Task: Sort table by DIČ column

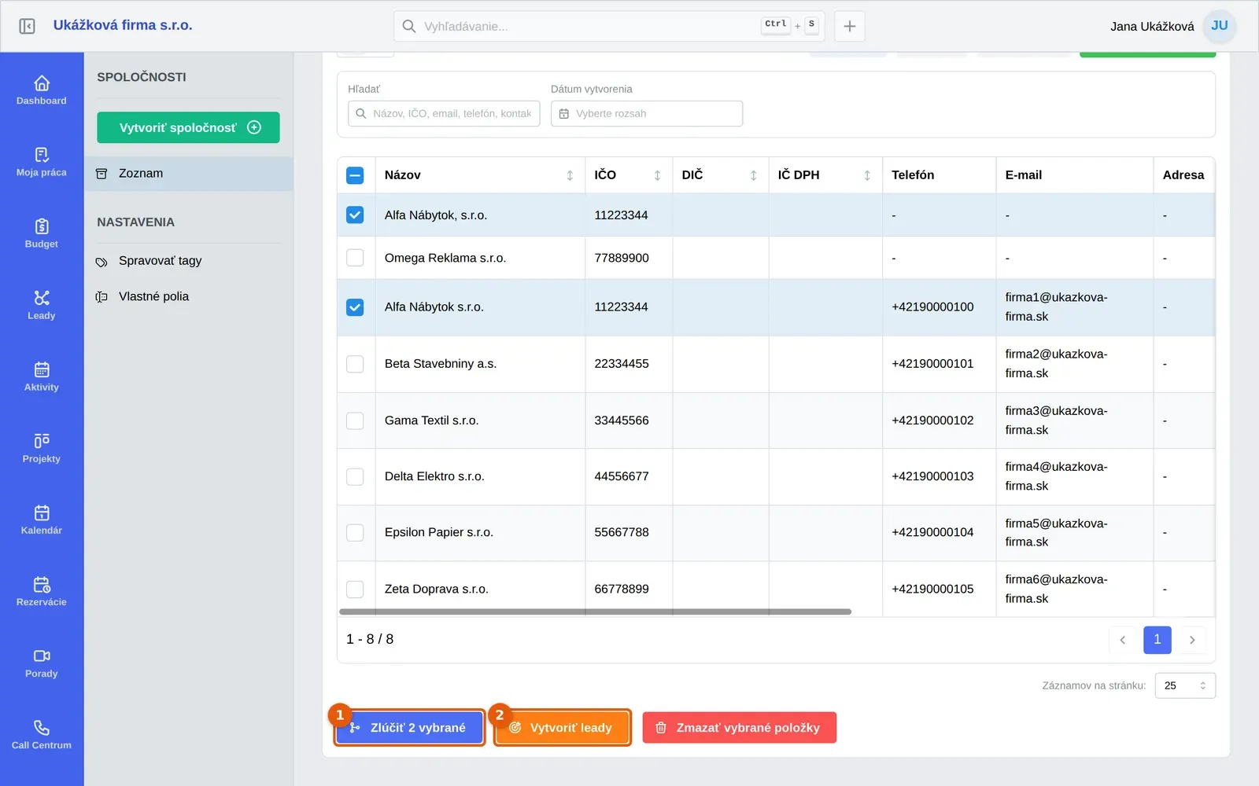Action: tap(753, 175)
